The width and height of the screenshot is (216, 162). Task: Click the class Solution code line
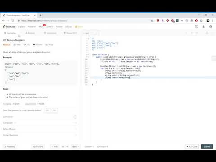pos(100,54)
